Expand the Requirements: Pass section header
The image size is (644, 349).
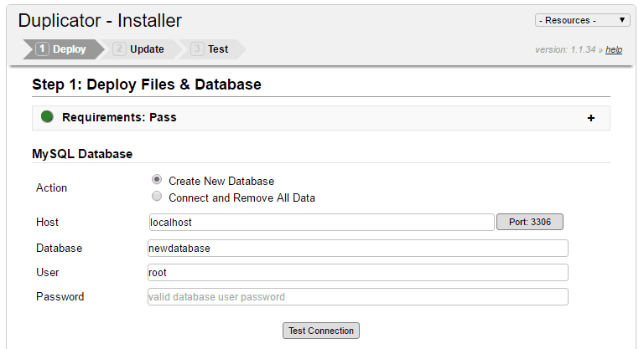[119, 118]
